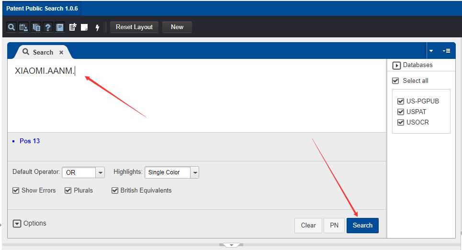Image resolution: width=462 pixels, height=250 pixels.
Task: Click the magnifier icon on Search tab
Action: coord(26,52)
